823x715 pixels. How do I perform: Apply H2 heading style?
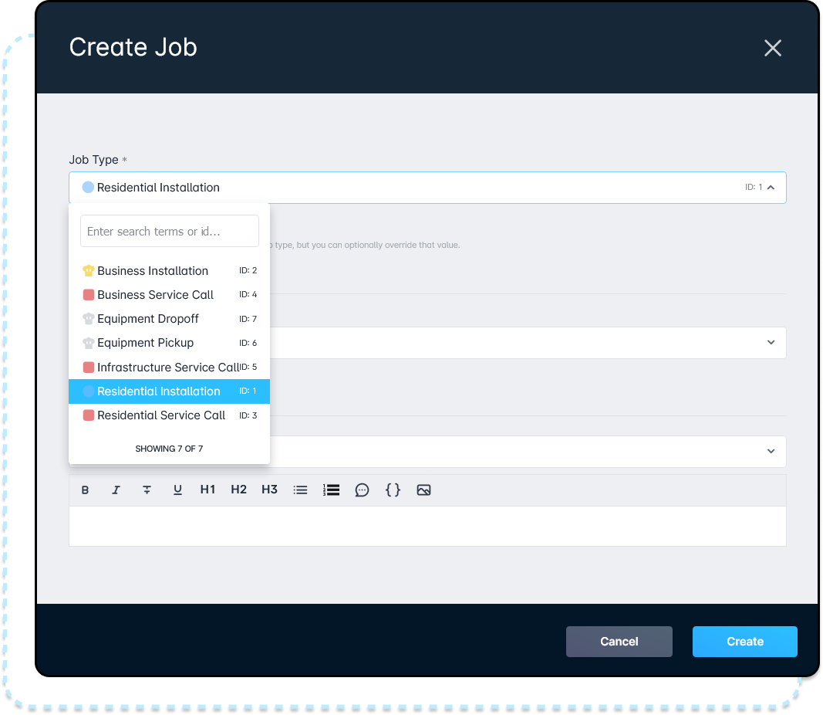coord(239,490)
